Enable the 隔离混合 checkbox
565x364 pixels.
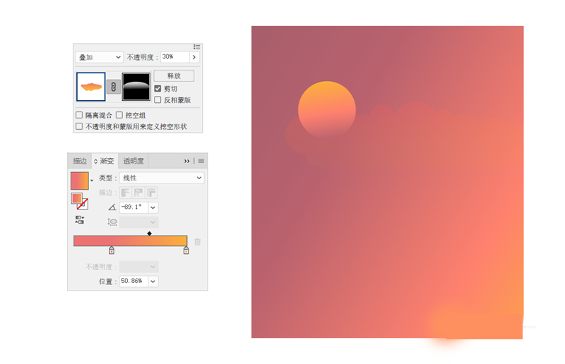[x=79, y=115]
